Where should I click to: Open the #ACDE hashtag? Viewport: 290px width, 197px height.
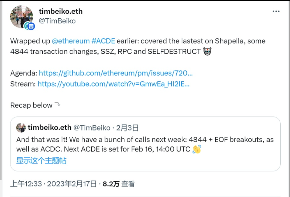point(103,41)
